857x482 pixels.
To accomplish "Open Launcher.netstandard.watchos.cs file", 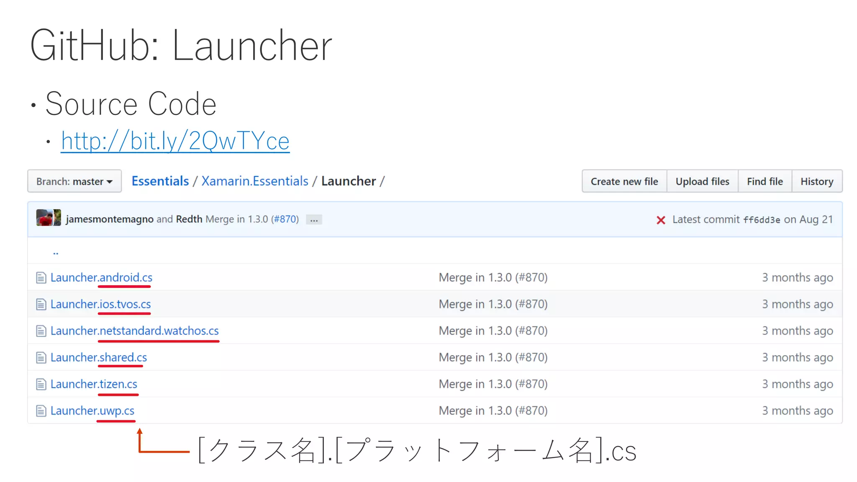I will click(134, 331).
